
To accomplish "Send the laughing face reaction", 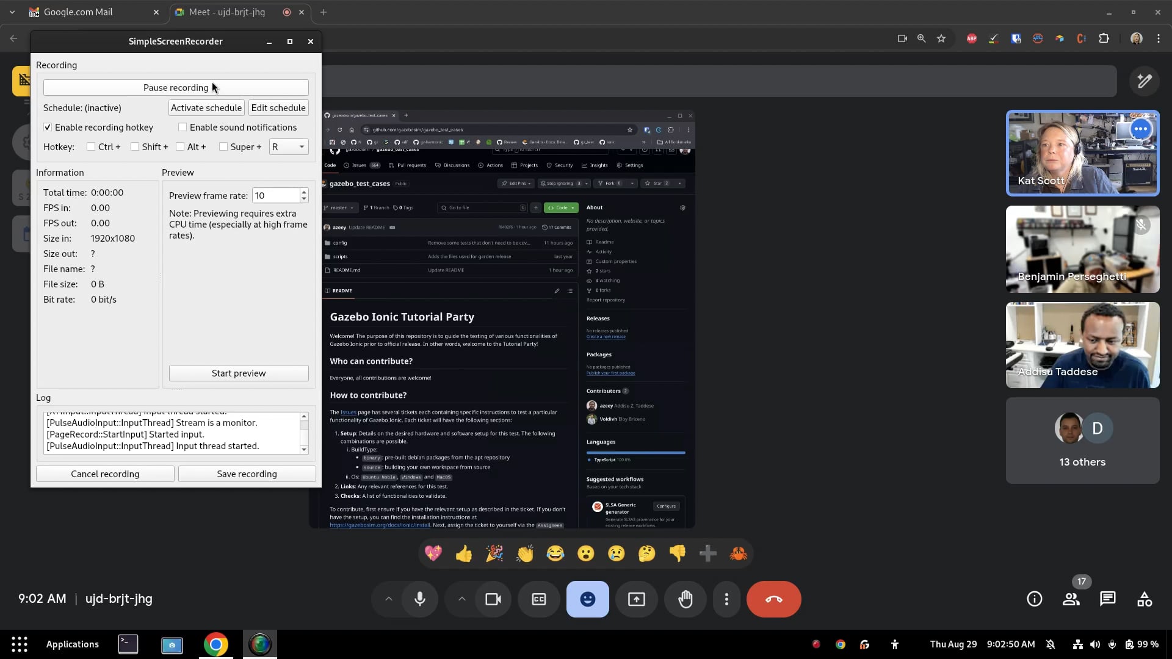I will tap(555, 553).
